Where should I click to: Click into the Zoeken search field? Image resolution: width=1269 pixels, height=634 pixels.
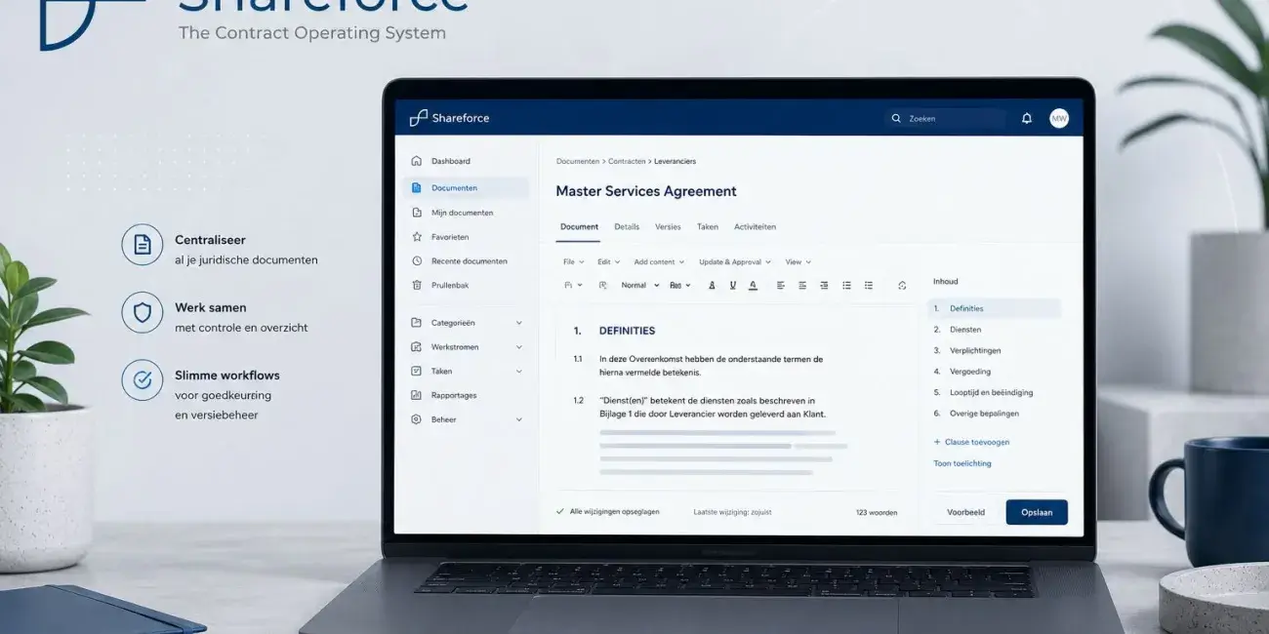tap(945, 118)
